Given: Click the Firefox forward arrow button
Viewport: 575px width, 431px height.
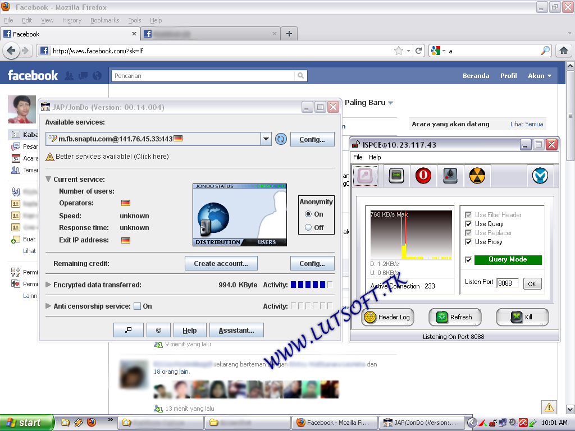Looking at the screenshot, I should point(25,50).
